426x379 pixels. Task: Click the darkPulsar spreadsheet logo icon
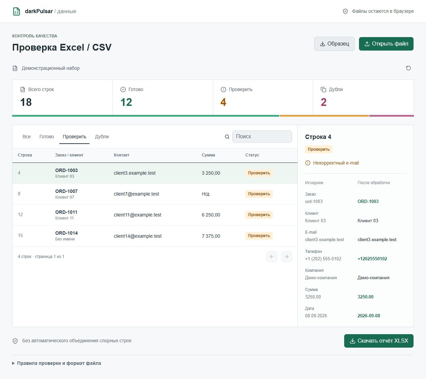[x=17, y=11]
